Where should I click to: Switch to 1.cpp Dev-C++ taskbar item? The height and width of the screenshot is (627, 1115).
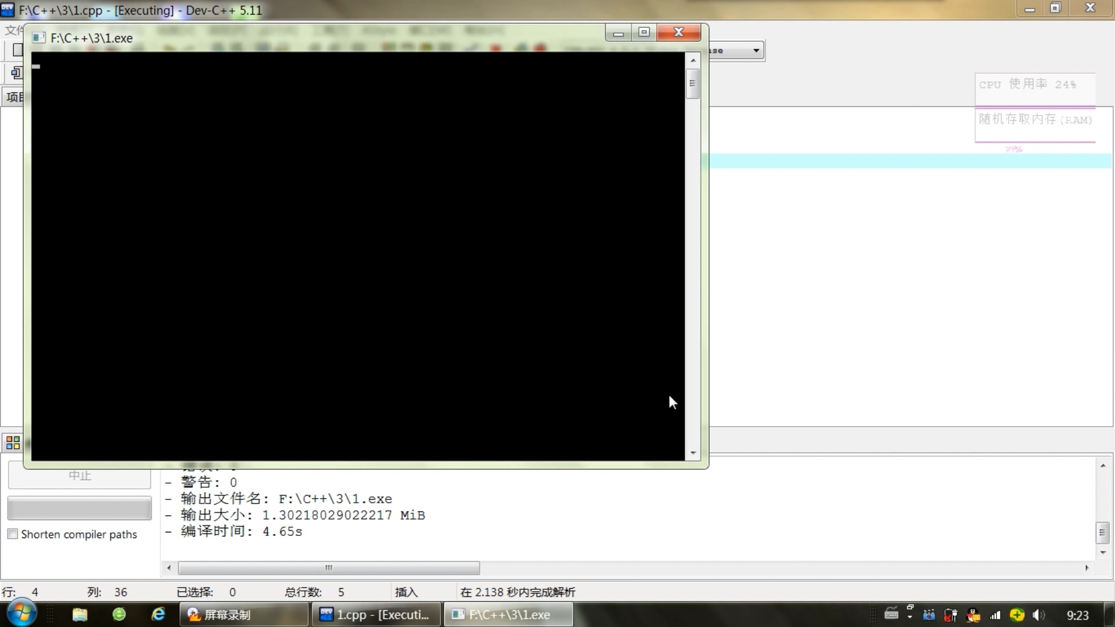[x=376, y=615]
